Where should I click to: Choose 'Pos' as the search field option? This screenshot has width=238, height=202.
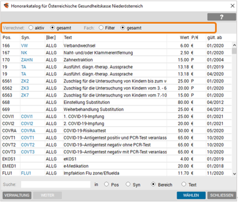click(107, 185)
